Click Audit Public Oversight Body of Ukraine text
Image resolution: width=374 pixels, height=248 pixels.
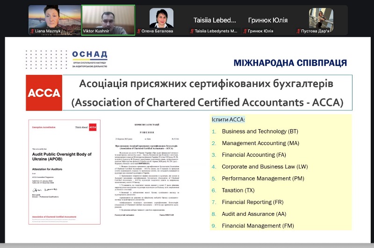(x=62, y=157)
